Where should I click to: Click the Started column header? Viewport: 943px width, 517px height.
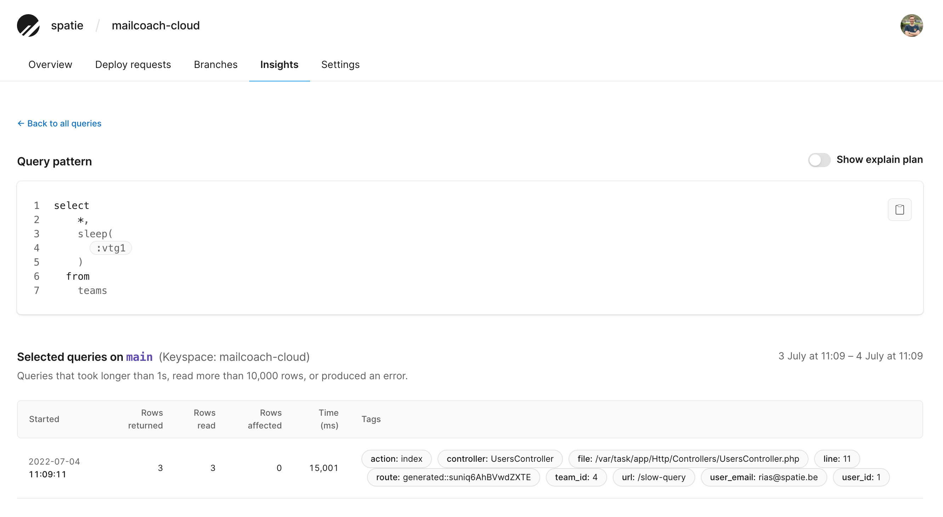tap(44, 419)
